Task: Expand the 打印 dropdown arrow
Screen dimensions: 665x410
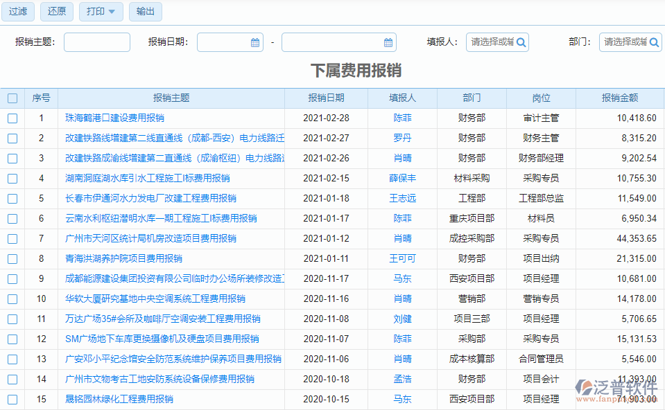Action: coord(111,12)
